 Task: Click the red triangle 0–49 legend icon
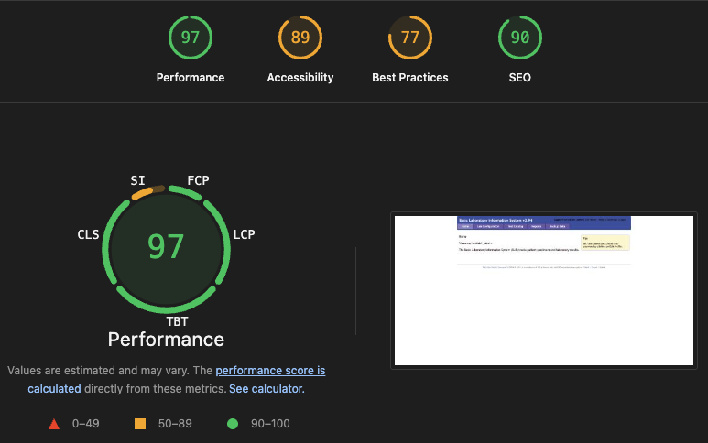(54, 424)
